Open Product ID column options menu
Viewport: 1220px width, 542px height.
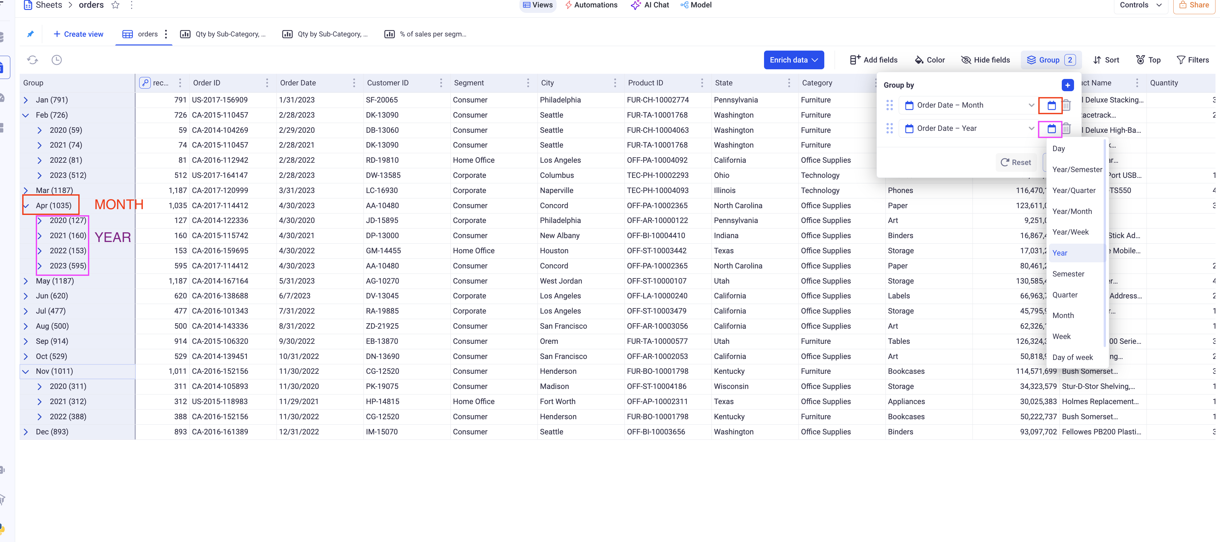click(702, 83)
